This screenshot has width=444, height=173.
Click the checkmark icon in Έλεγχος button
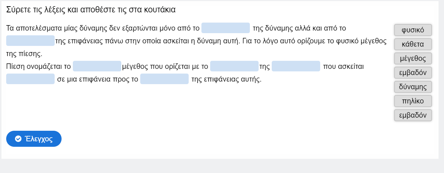pos(18,139)
